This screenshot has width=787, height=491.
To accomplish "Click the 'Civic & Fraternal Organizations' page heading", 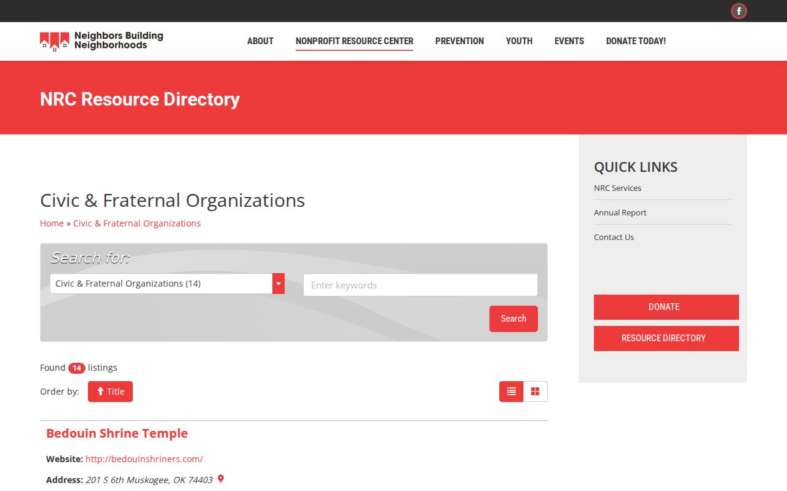I will (x=172, y=201).
